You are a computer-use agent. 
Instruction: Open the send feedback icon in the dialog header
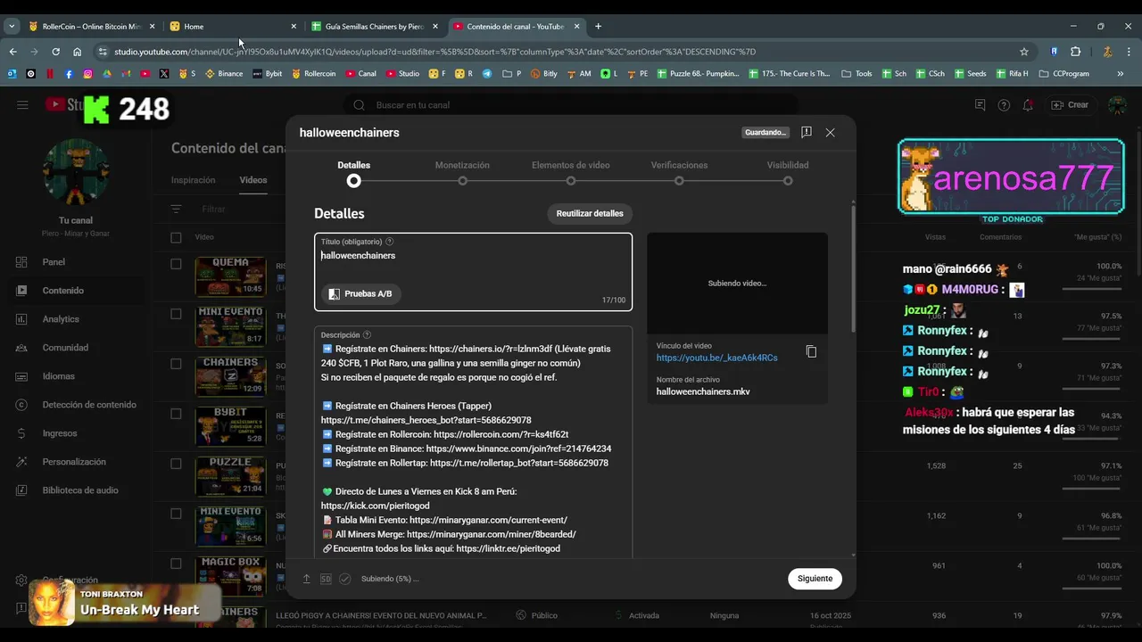coord(807,132)
